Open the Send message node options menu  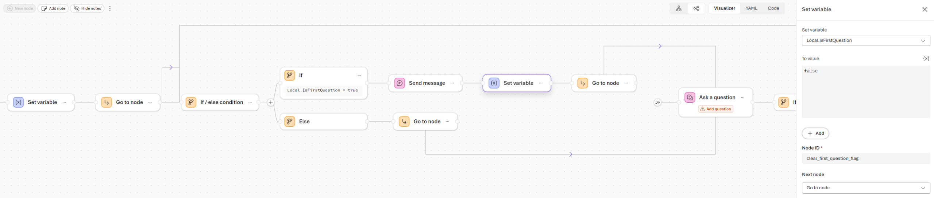coord(452,83)
